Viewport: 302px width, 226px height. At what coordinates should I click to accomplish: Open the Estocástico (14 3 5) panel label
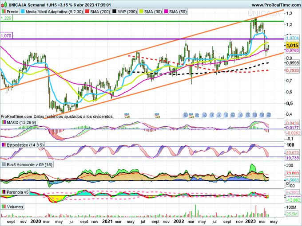click(x=22, y=145)
